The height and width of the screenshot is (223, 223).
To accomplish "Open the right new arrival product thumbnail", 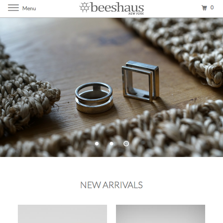I will tap(161, 214).
